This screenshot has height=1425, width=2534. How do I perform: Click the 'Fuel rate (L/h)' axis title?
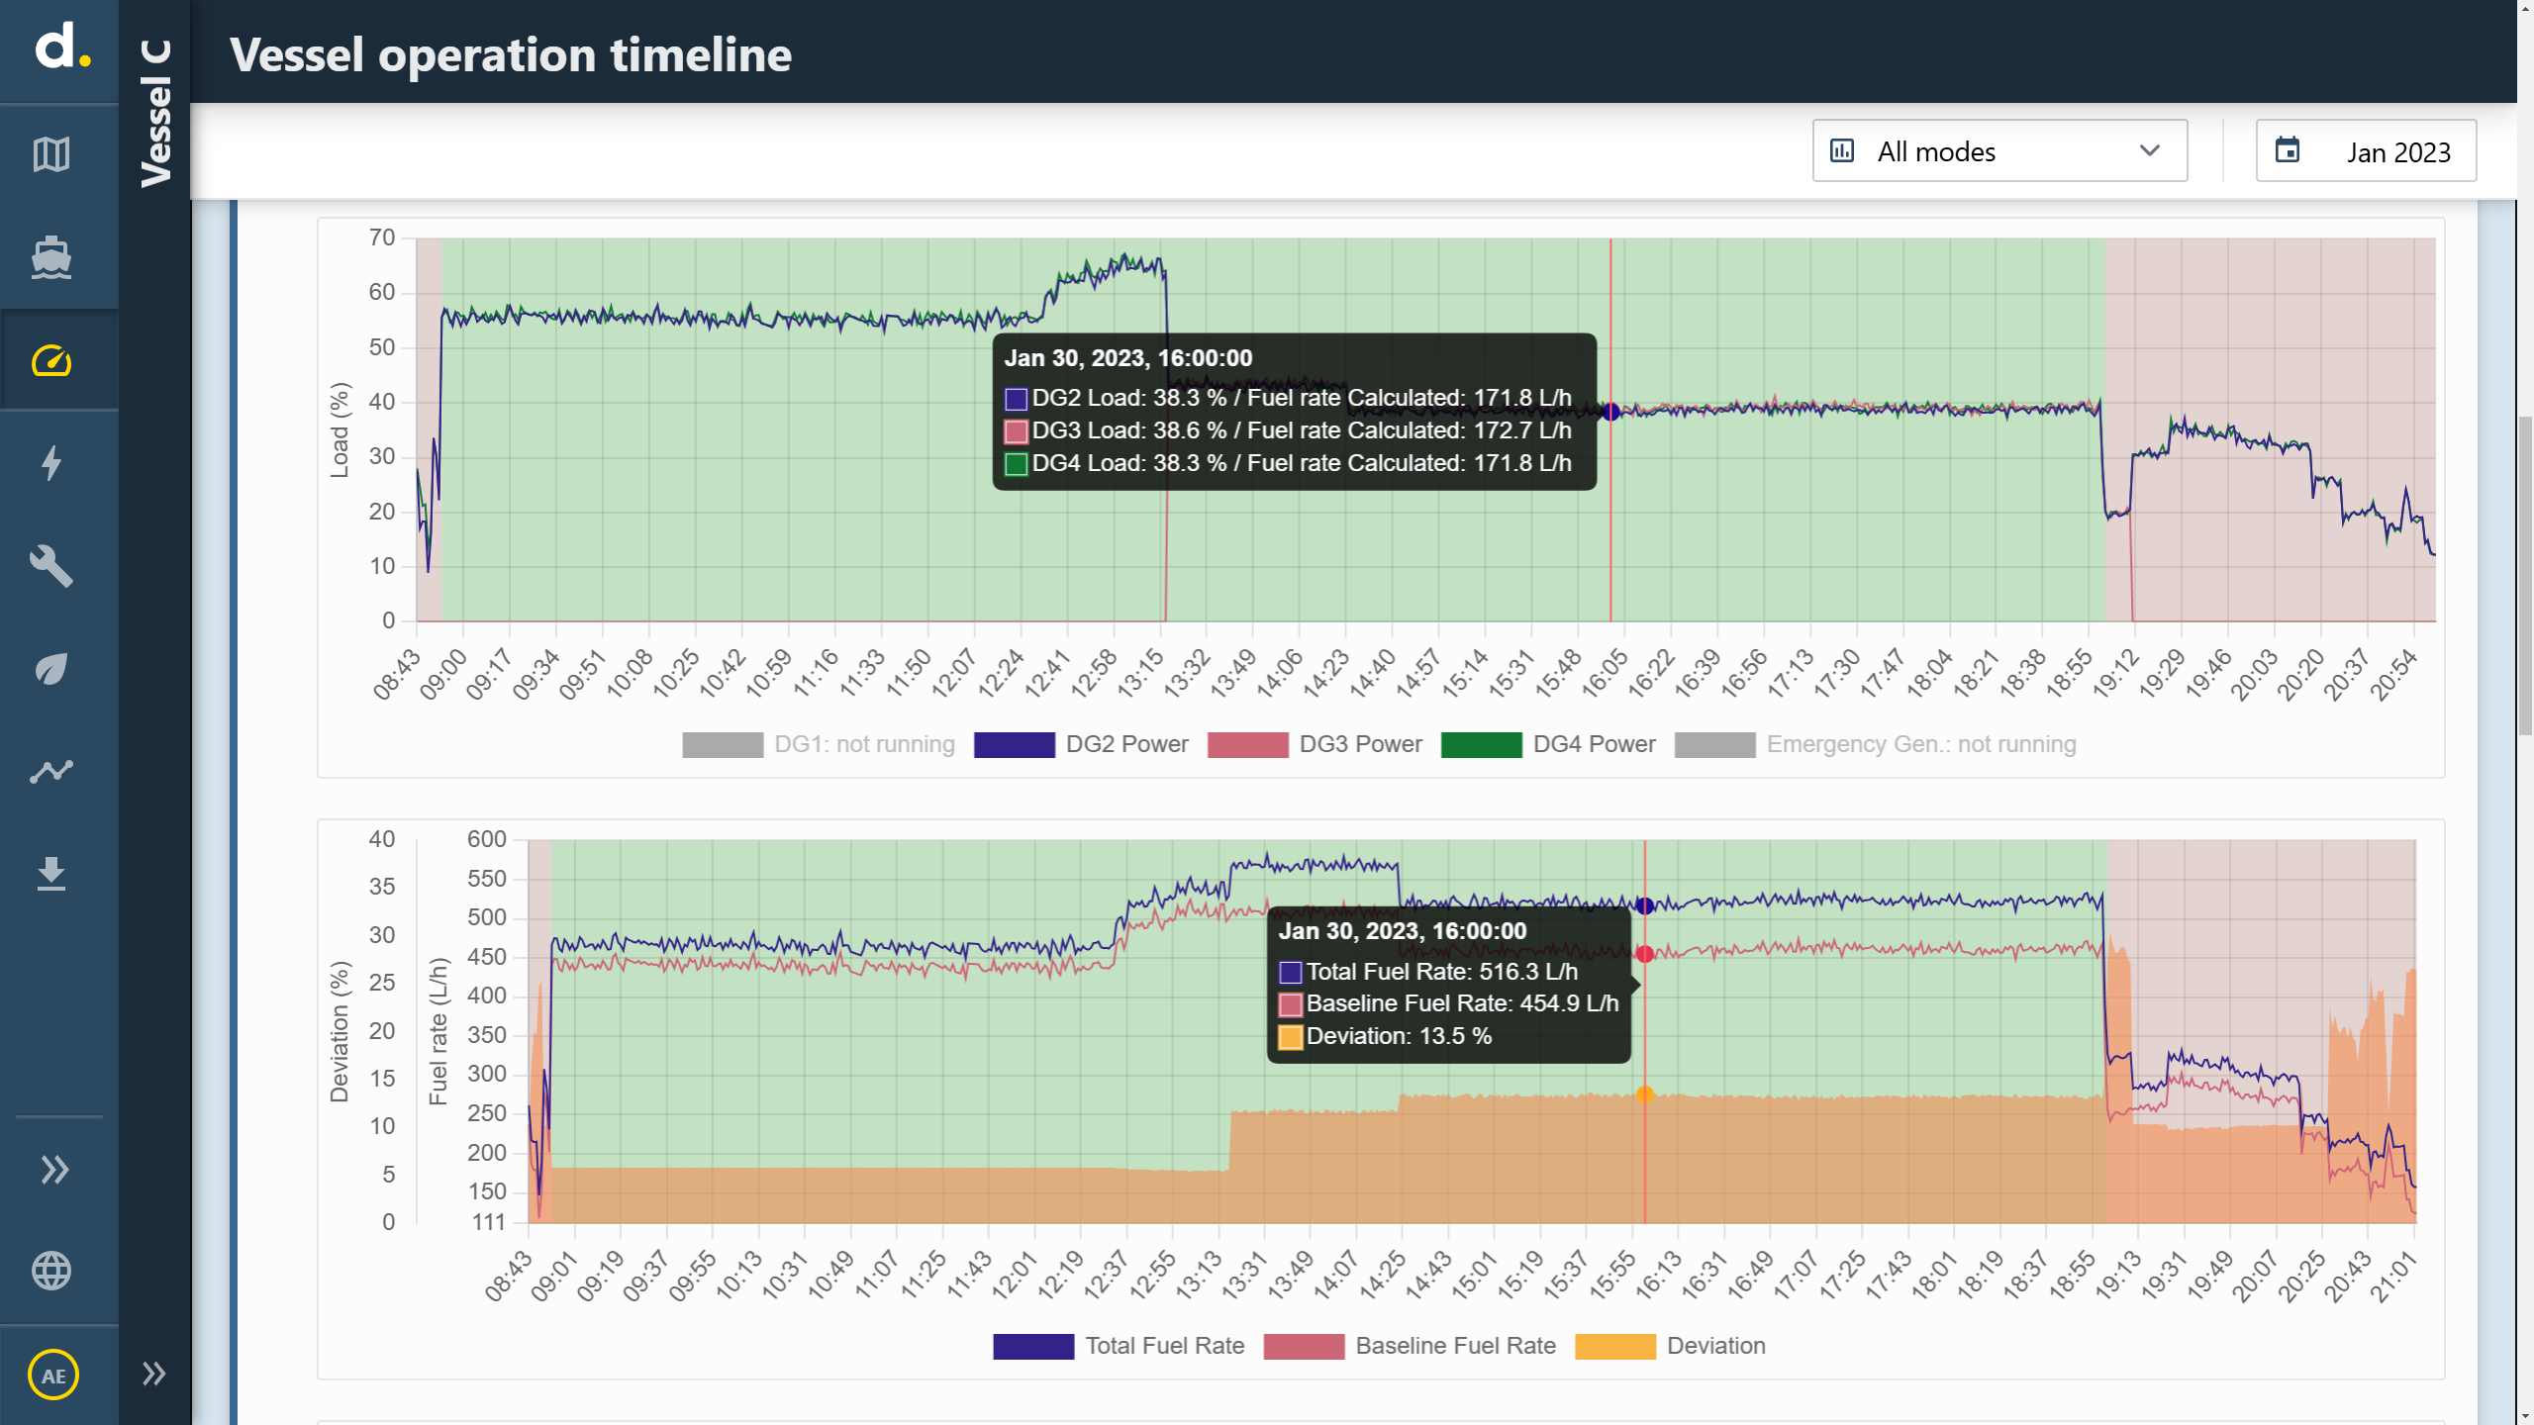pyautogui.click(x=439, y=1031)
